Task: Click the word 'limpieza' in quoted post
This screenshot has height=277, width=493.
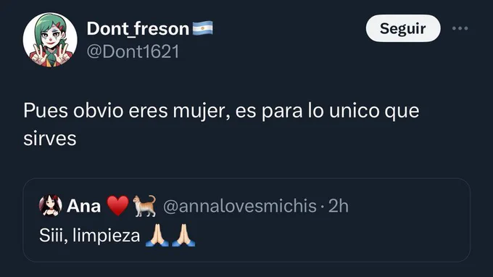Action: click(107, 236)
